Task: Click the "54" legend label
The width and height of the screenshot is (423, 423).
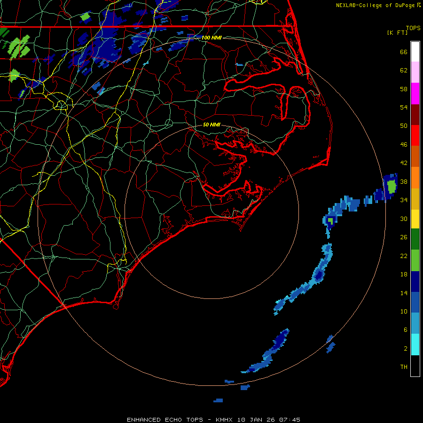Action: click(404, 107)
